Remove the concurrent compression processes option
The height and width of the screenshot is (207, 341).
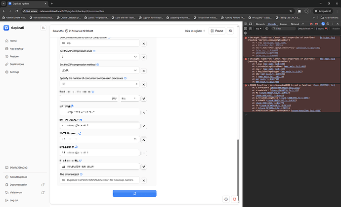pos(143,85)
